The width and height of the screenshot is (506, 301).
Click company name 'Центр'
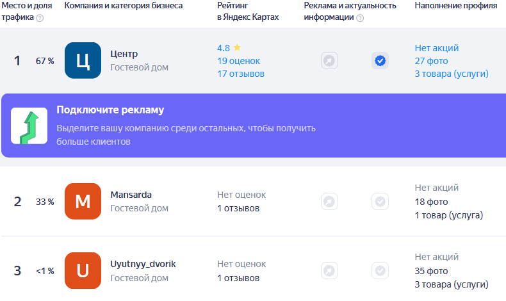tap(124, 54)
